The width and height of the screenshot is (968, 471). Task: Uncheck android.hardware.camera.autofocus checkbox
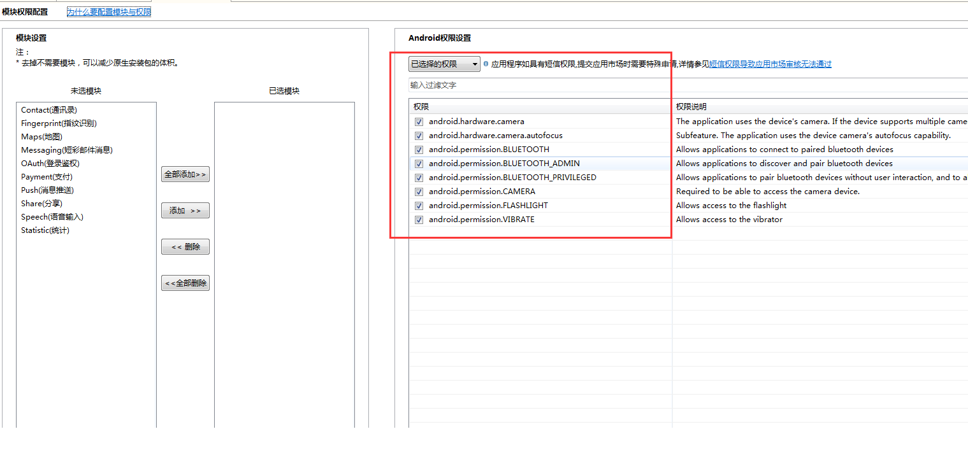[x=419, y=136]
